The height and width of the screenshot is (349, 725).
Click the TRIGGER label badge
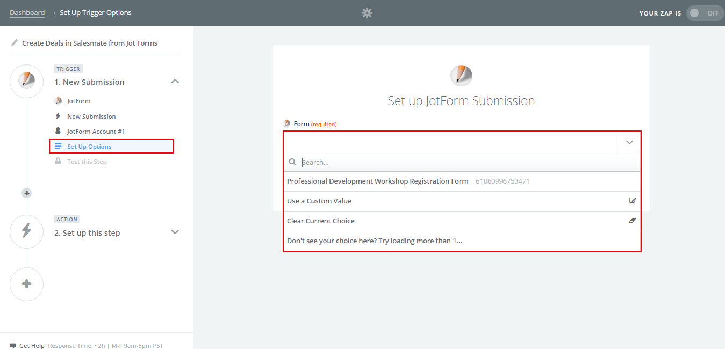pyautogui.click(x=68, y=69)
